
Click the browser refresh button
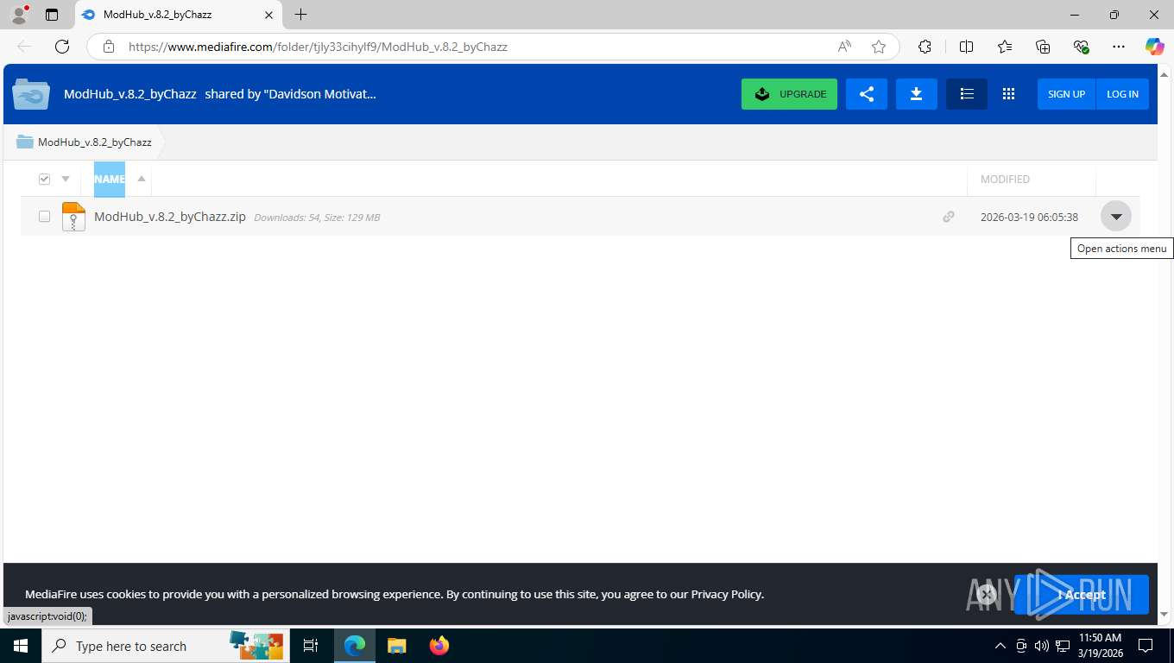click(x=62, y=47)
